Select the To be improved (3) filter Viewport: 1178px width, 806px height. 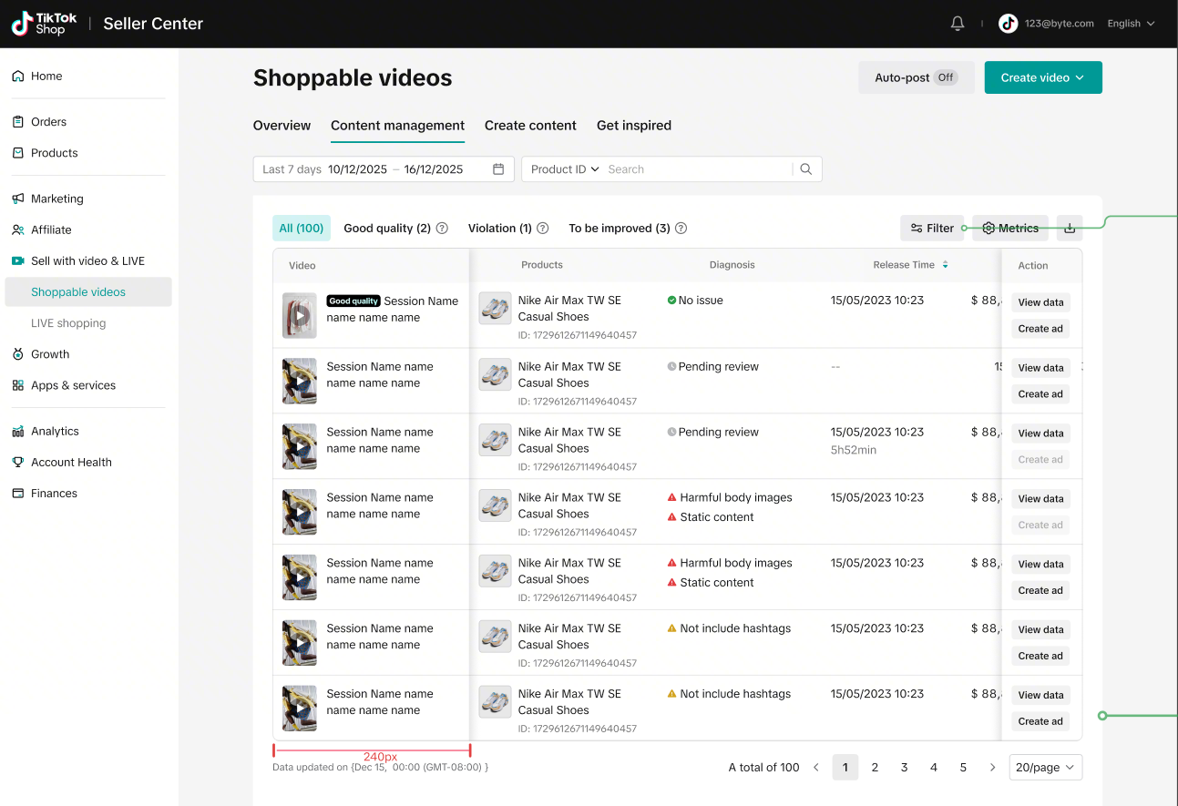pyautogui.click(x=619, y=229)
